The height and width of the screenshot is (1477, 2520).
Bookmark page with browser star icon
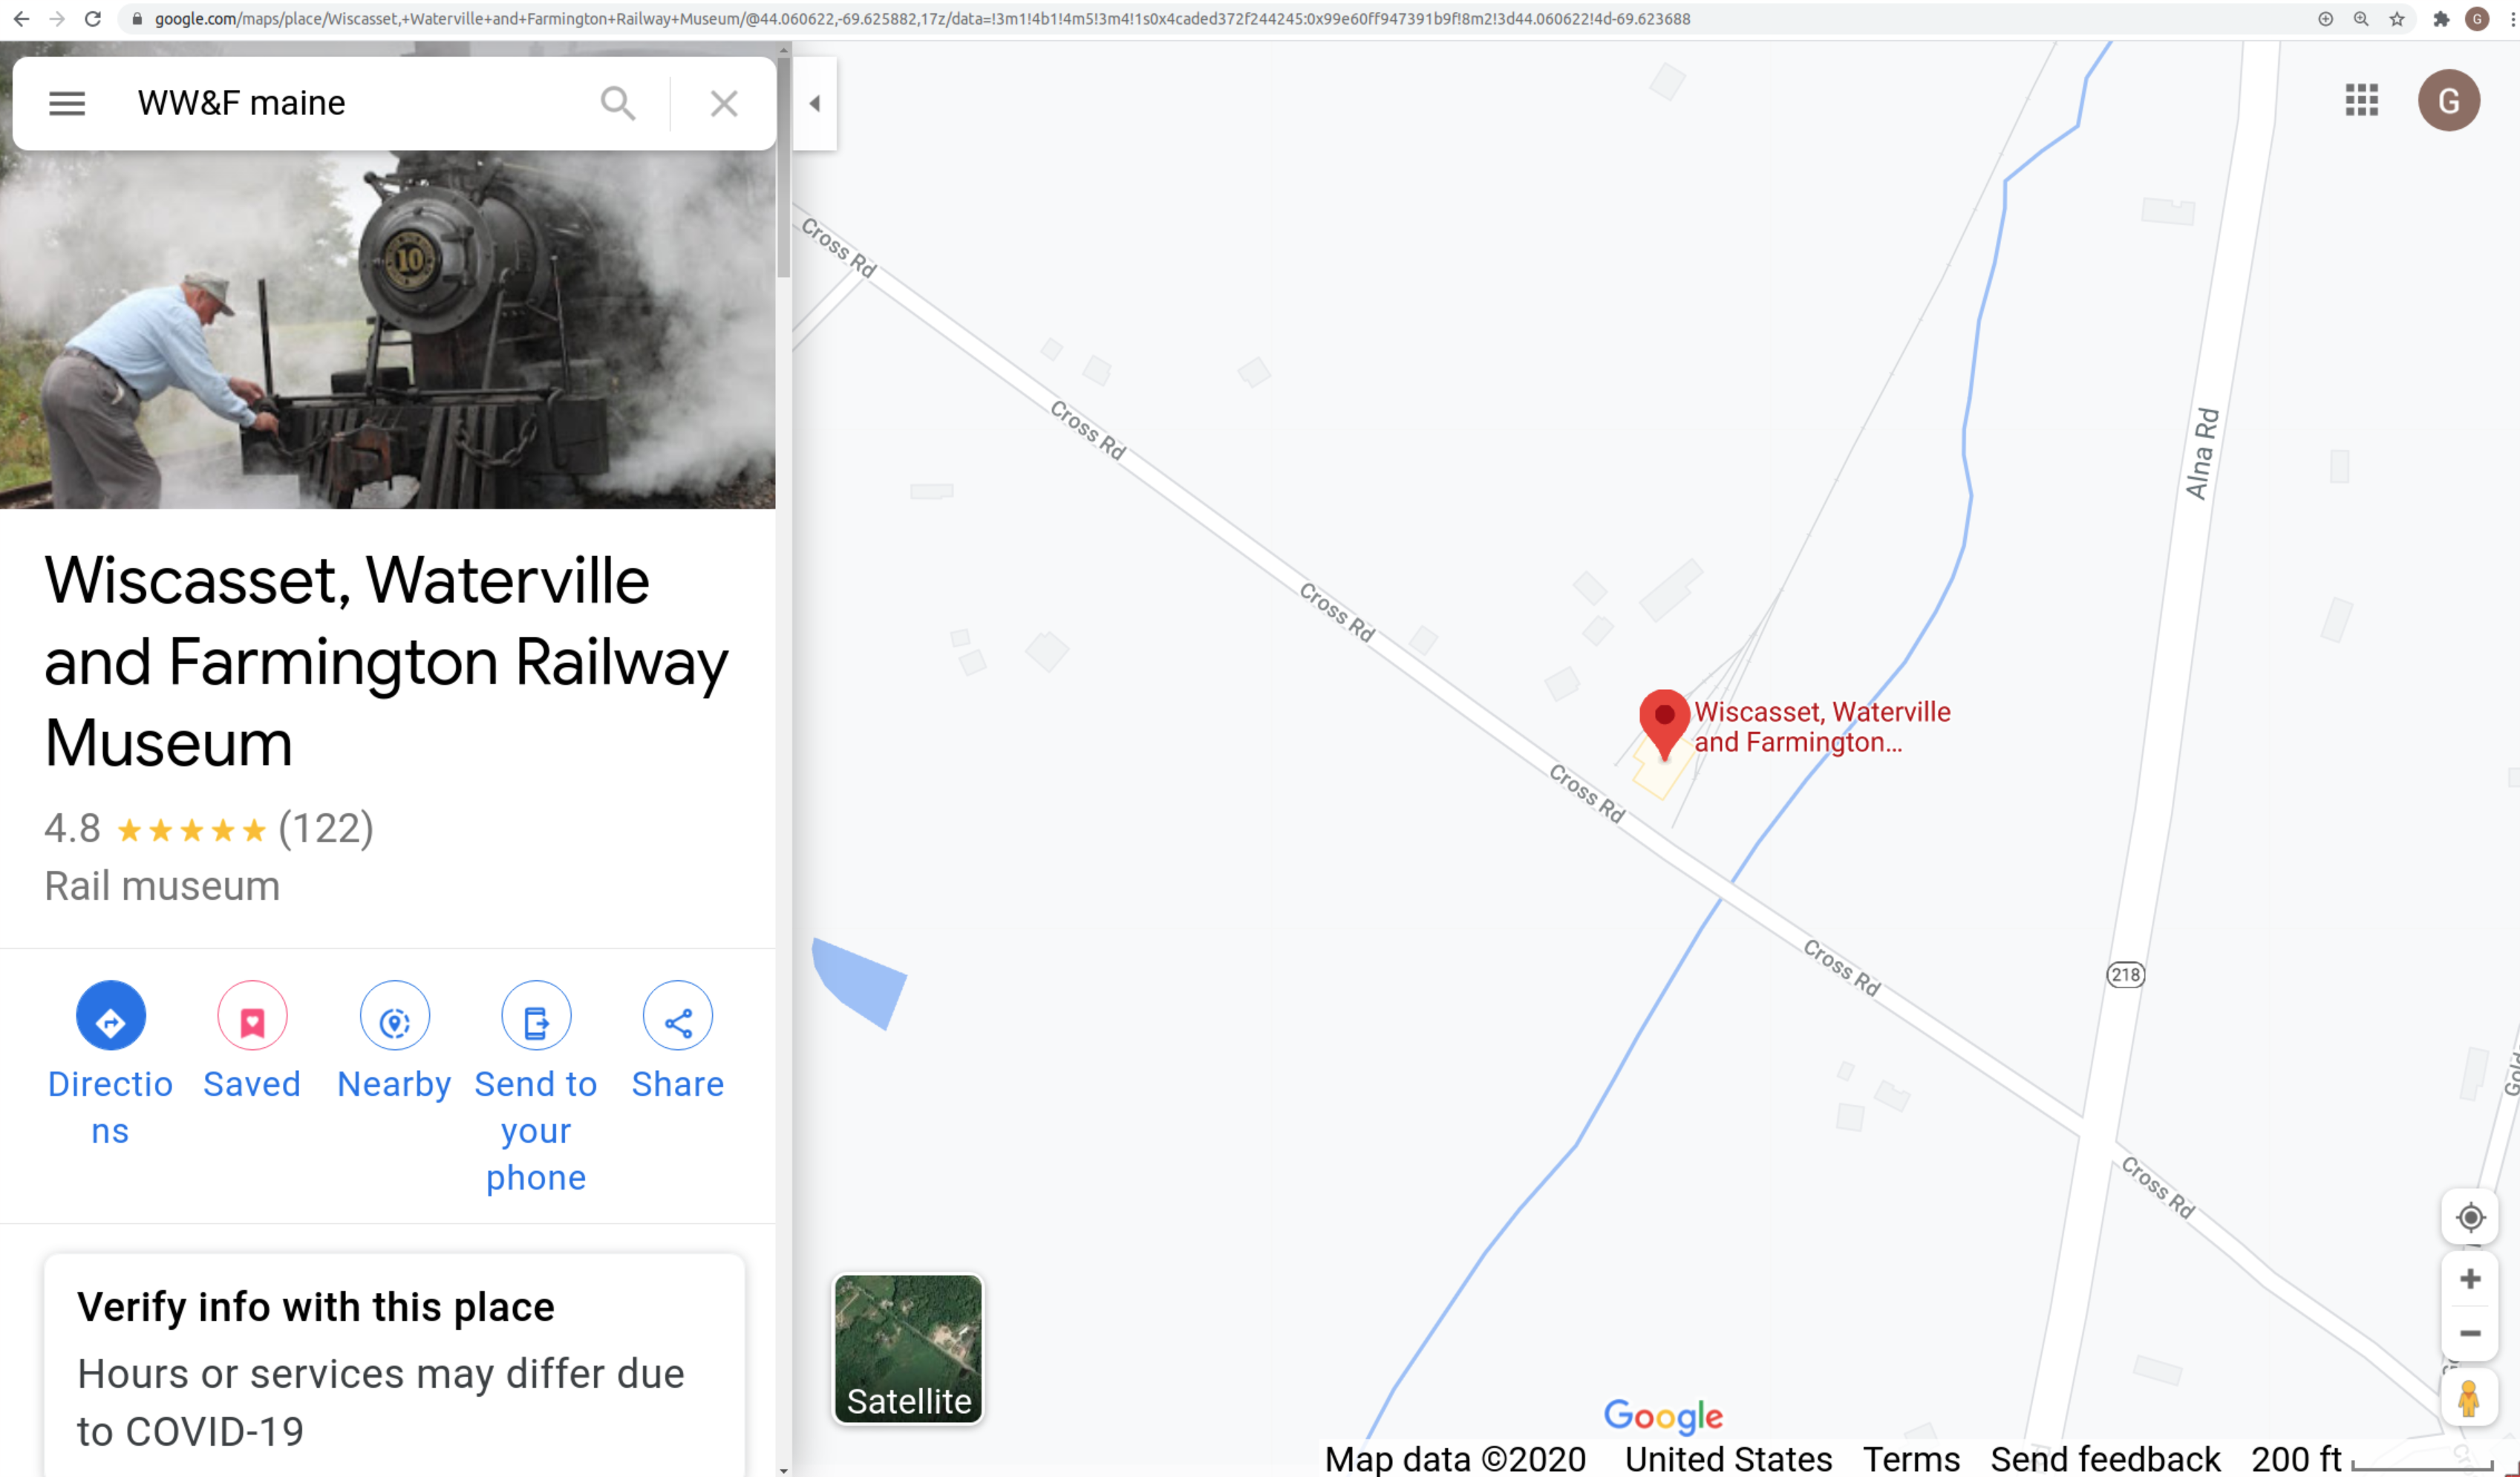[x=2397, y=19]
